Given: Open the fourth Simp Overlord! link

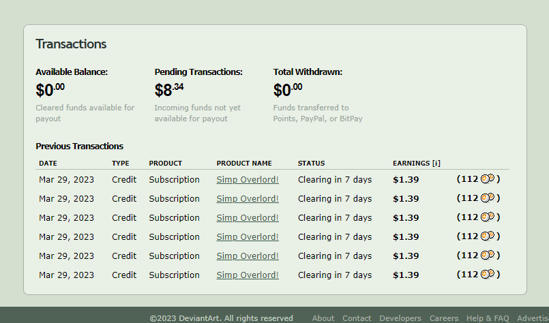Looking at the screenshot, I should coord(248,237).
